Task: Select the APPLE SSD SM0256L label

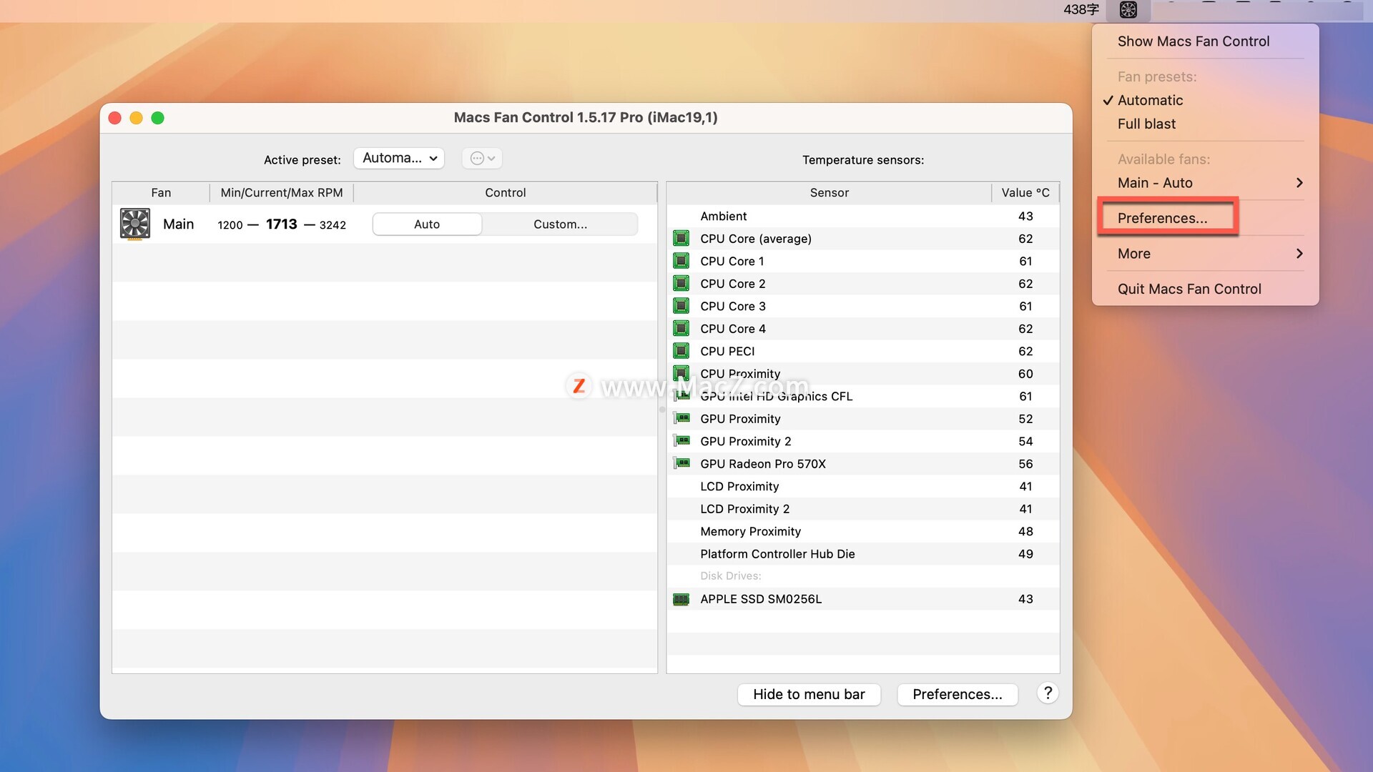Action: (761, 599)
